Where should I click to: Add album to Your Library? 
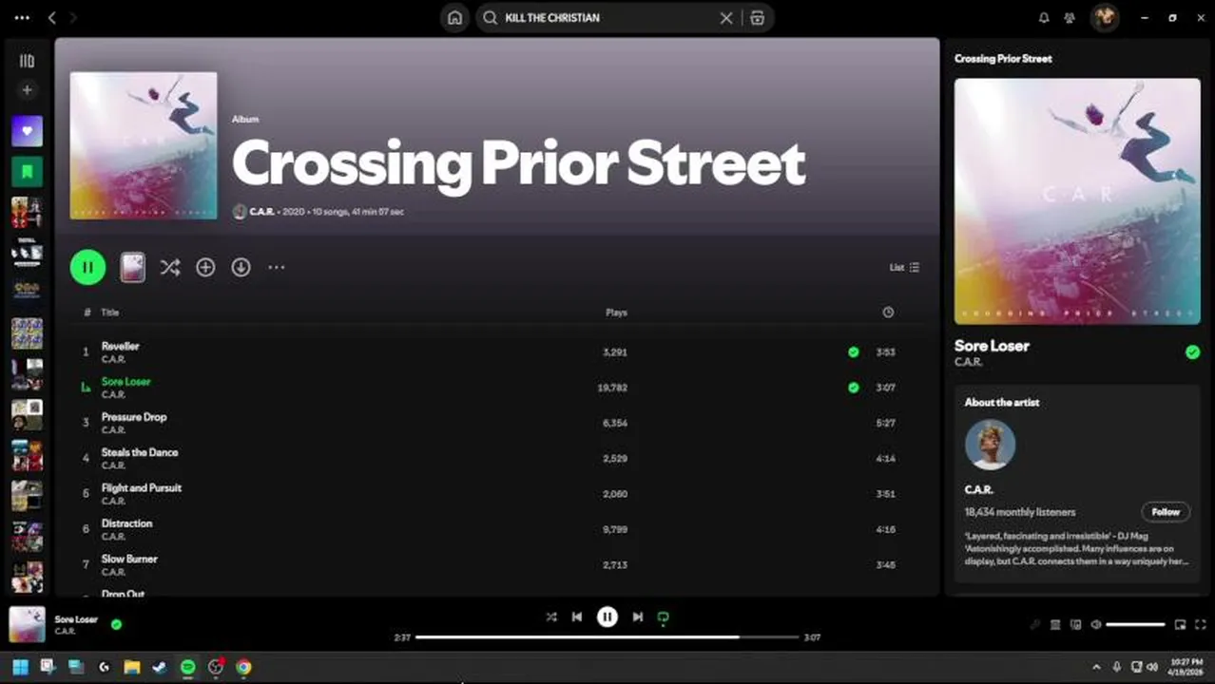tap(205, 267)
